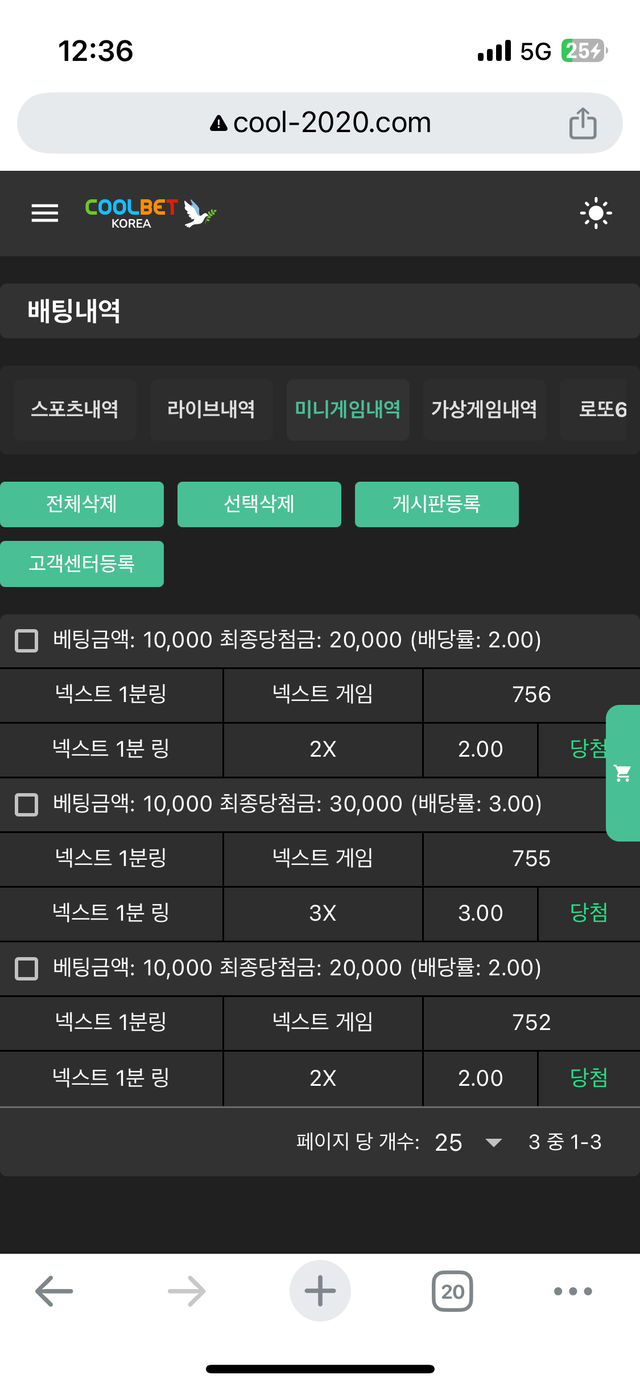Tap the Coolbet Korea logo

pos(150,213)
